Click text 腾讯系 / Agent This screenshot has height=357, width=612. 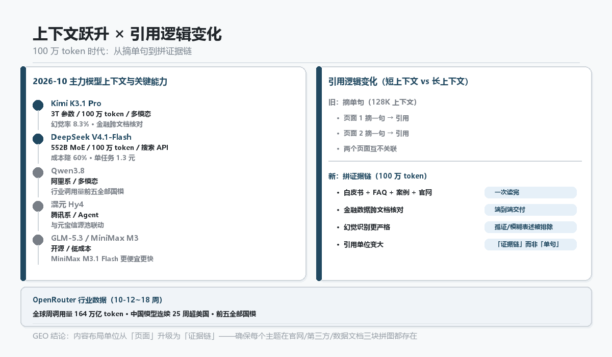75,215
